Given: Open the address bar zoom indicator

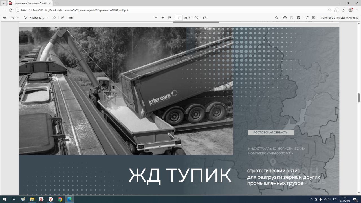Looking at the screenshot, I should pos(329,10).
